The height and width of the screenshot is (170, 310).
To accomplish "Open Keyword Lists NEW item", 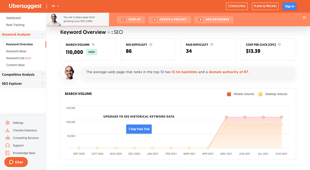I will click(x=19, y=58).
